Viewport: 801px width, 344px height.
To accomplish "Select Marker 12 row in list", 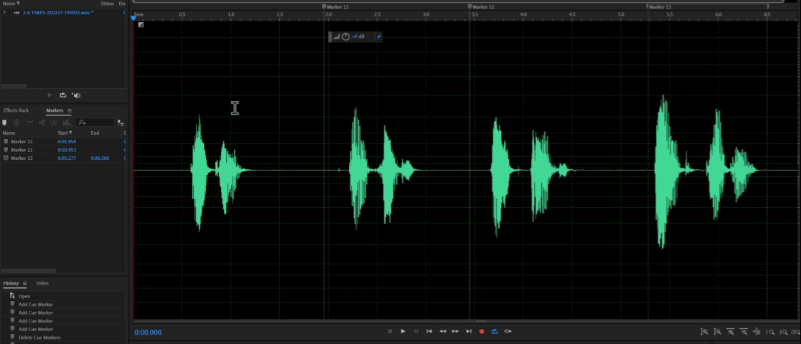I will tap(63, 141).
